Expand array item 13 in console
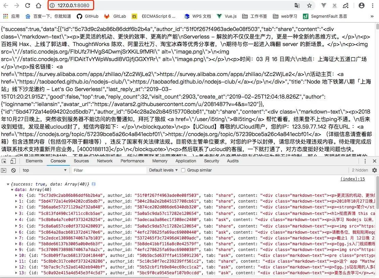The height and width of the screenshot is (278, 379). click(x=16, y=273)
